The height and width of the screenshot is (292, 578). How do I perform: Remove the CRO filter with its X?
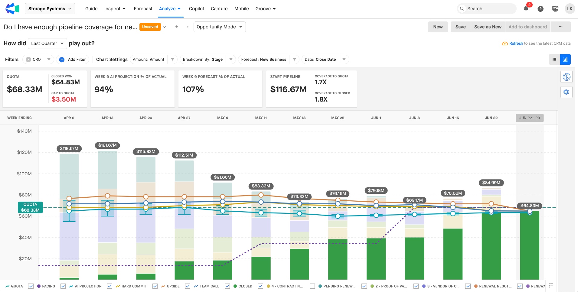28,60
